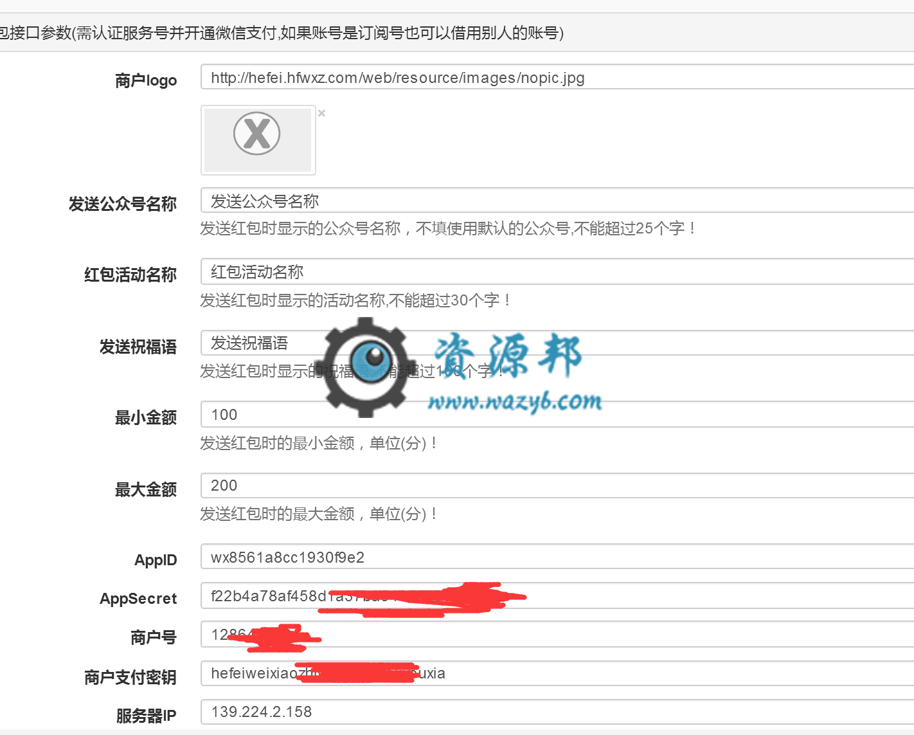
Task: Click the 商户支付密钥 label
Action: click(130, 677)
